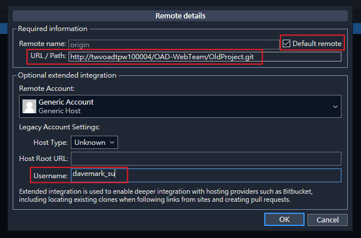Image resolution: width=361 pixels, height=238 pixels.
Task: Click the Host Root URL text field
Action: click(206, 159)
